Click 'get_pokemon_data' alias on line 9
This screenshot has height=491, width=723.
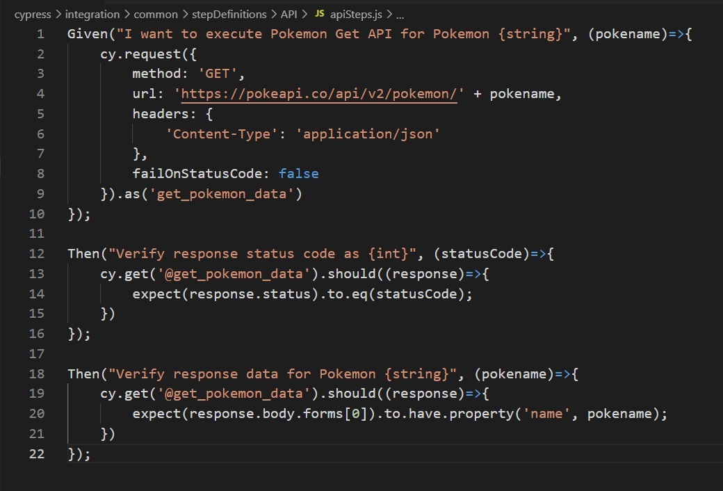click(221, 193)
